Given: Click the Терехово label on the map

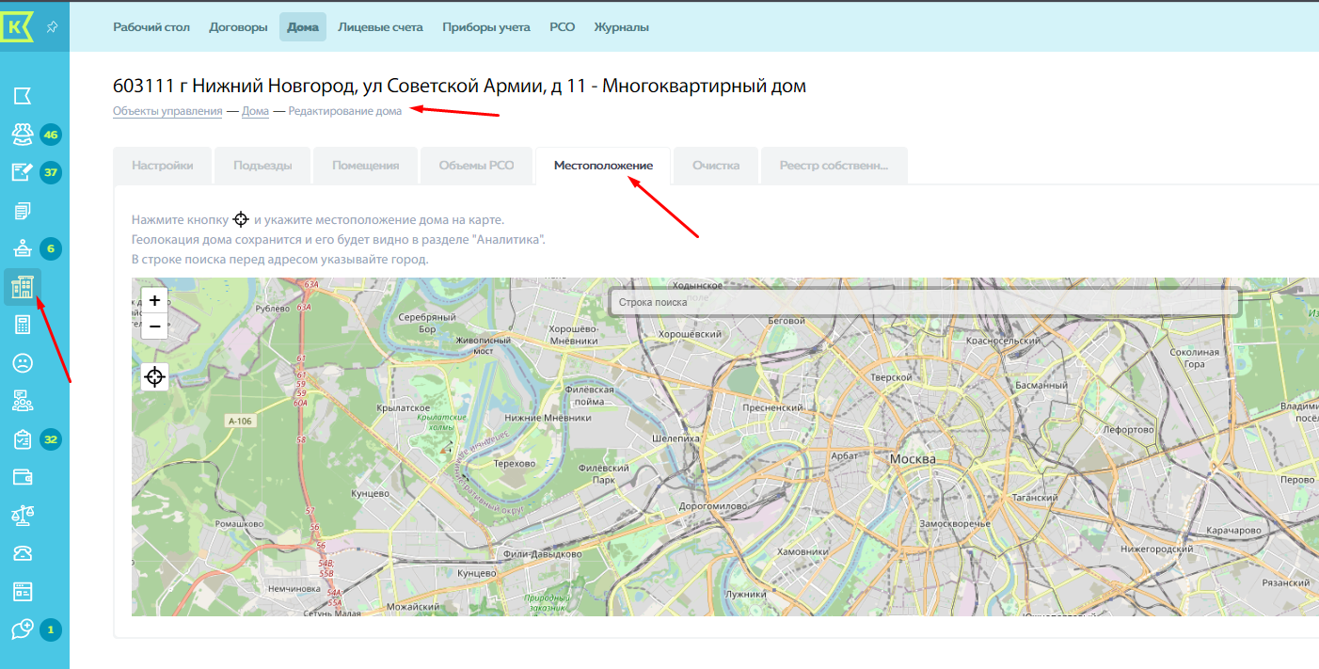Looking at the screenshot, I should tap(515, 464).
